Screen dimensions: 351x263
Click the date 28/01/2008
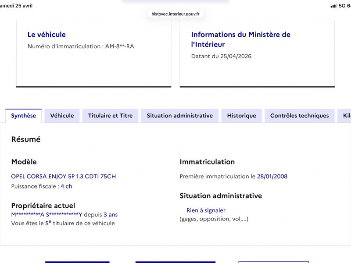pos(272,177)
